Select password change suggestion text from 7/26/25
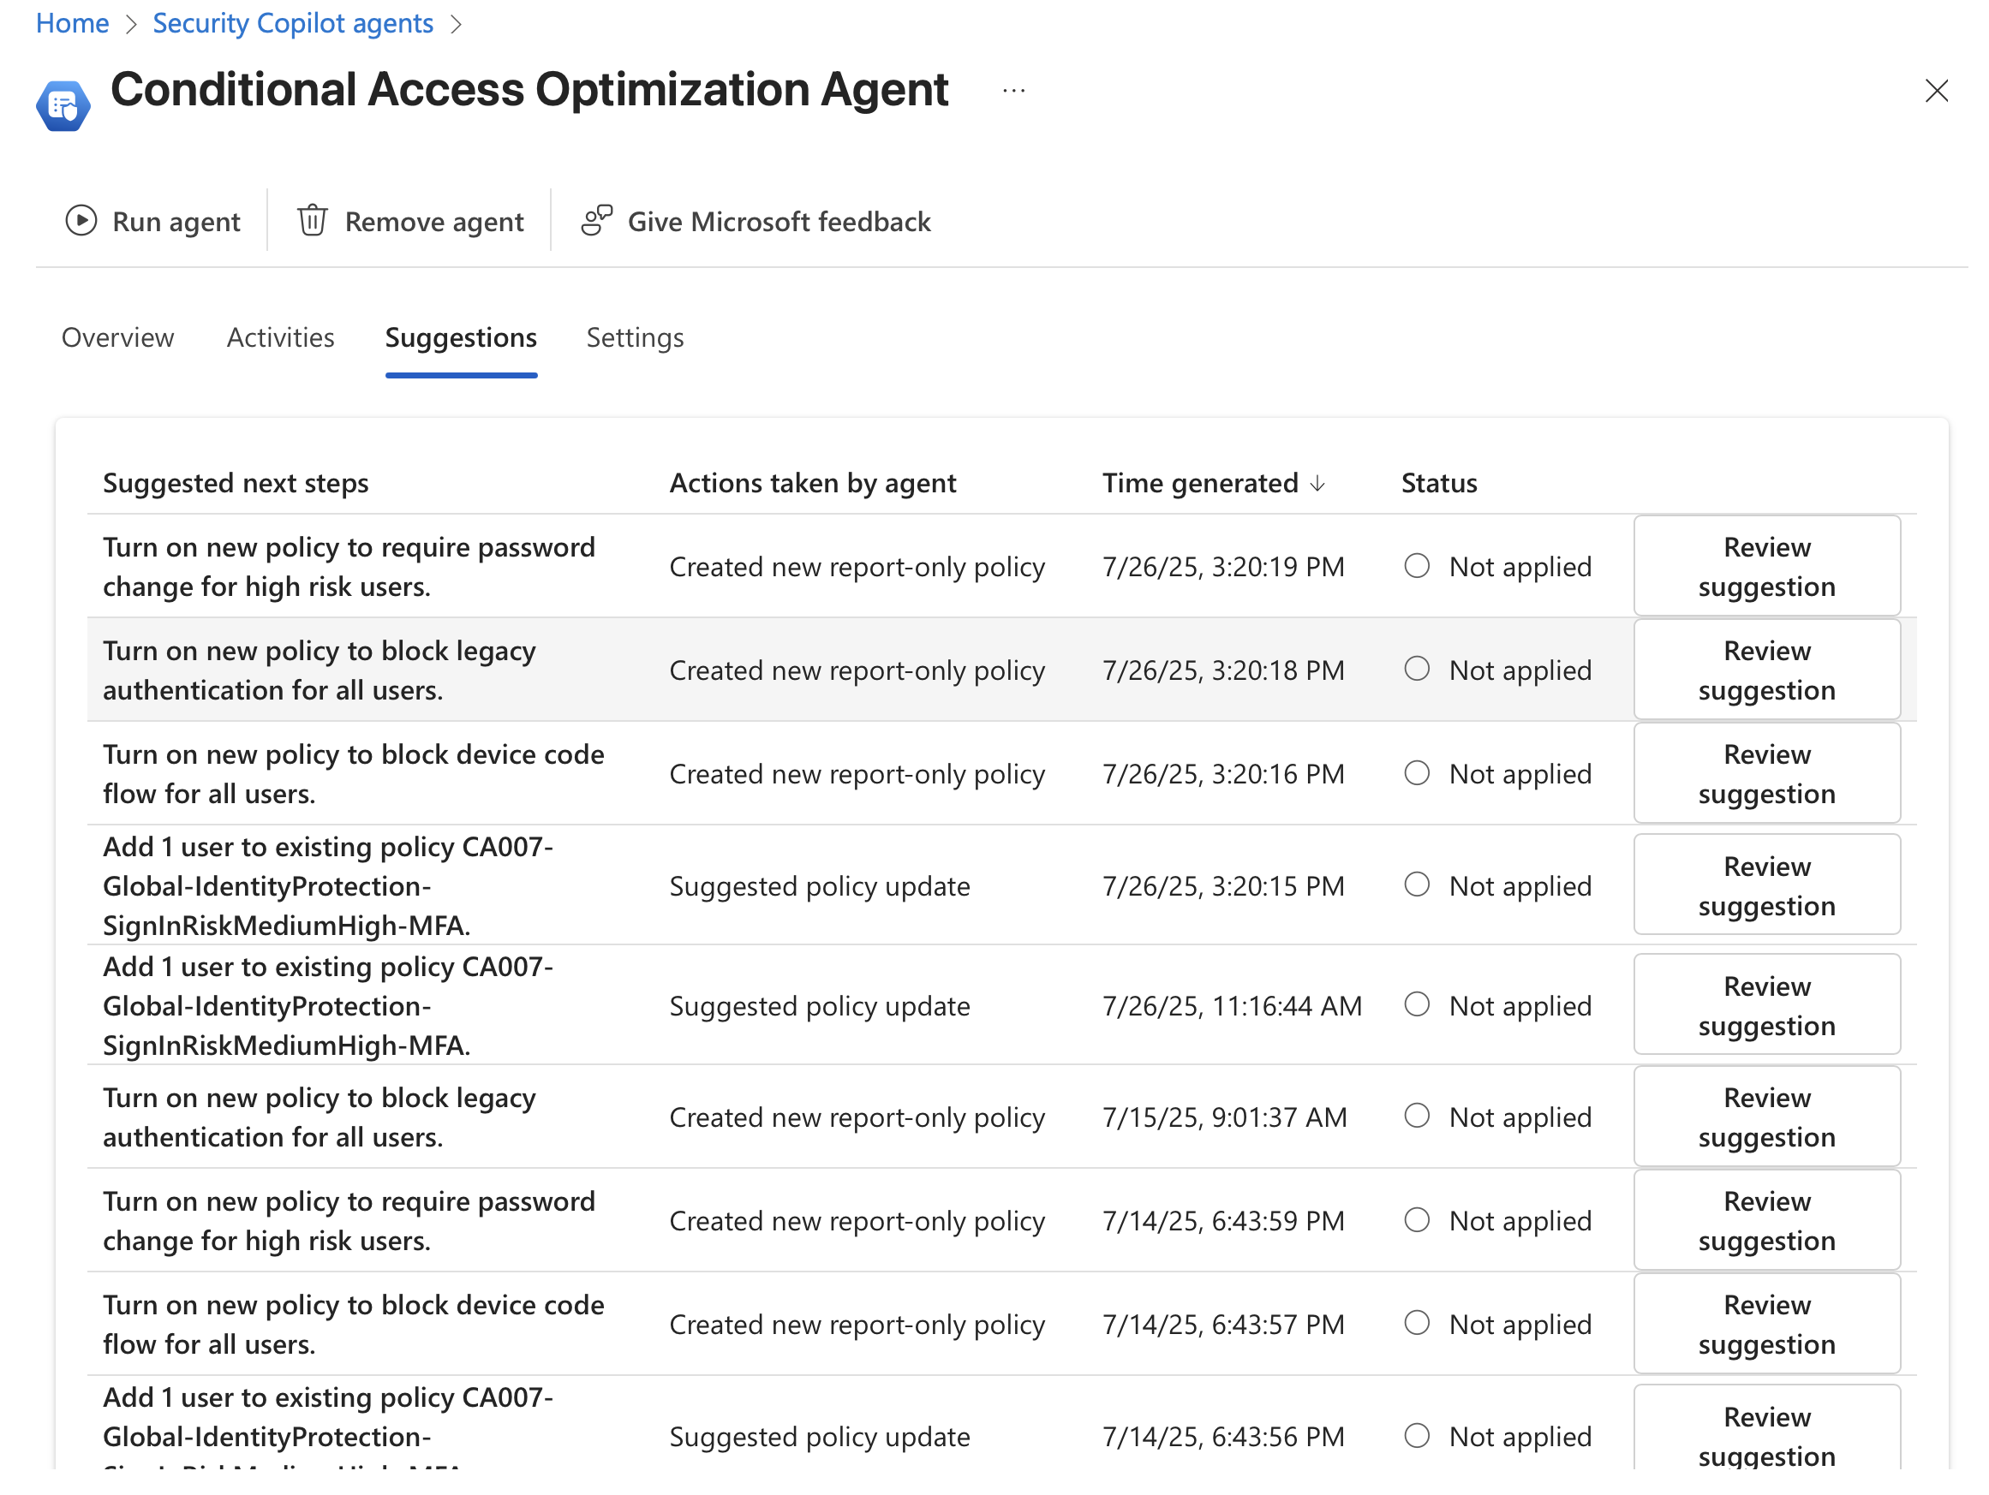 tap(349, 567)
